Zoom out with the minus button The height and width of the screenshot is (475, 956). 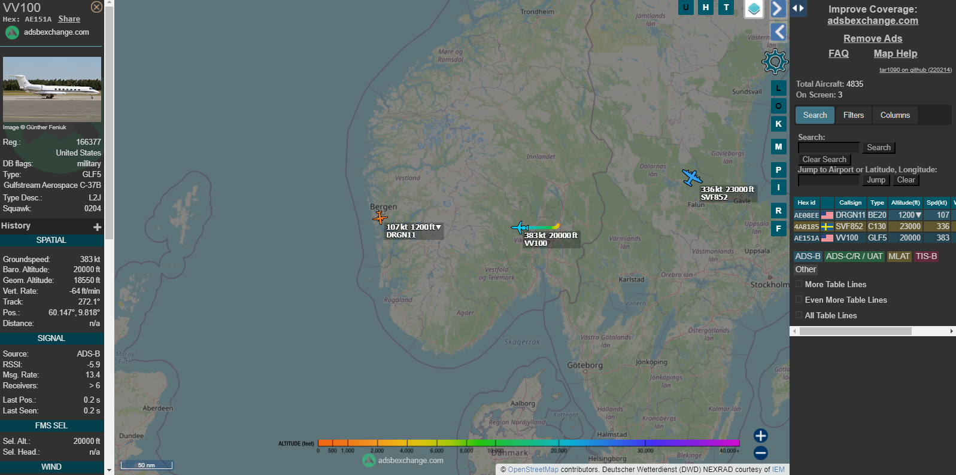(761, 453)
